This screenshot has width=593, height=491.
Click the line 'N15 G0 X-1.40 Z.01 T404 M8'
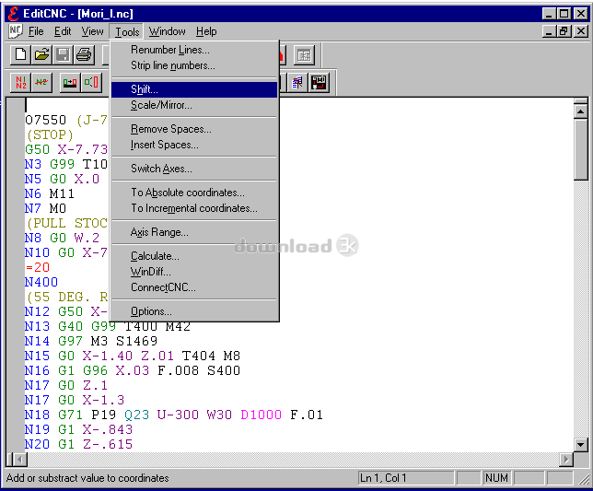coord(133,356)
